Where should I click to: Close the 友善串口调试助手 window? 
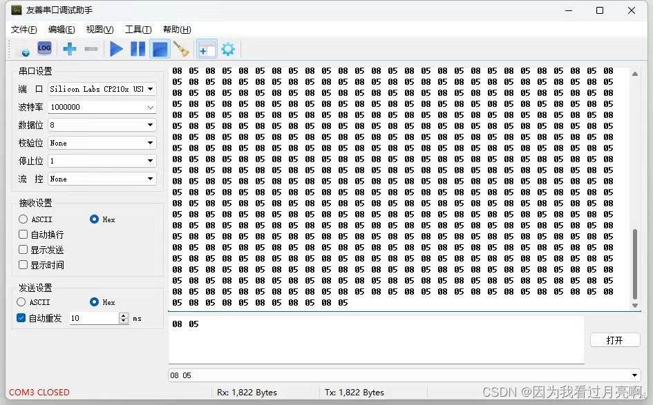632,10
